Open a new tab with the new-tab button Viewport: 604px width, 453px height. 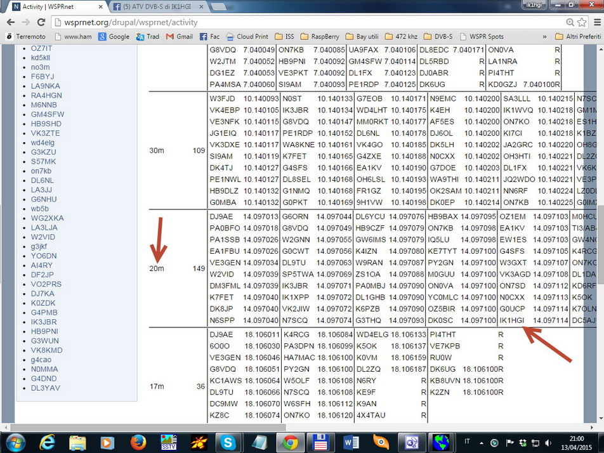click(218, 7)
